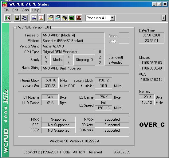169x158 pixels.
Task: Maximize the WCPUID window
Action: coord(159,4)
